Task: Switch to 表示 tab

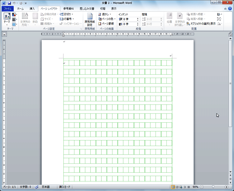Action: 114,9
